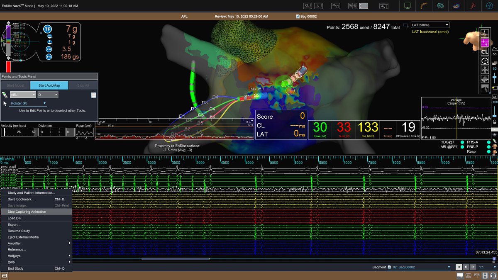The width and height of the screenshot is (498, 280).
Task: Toggle the Resp indicator dot
Action: (x=489, y=152)
